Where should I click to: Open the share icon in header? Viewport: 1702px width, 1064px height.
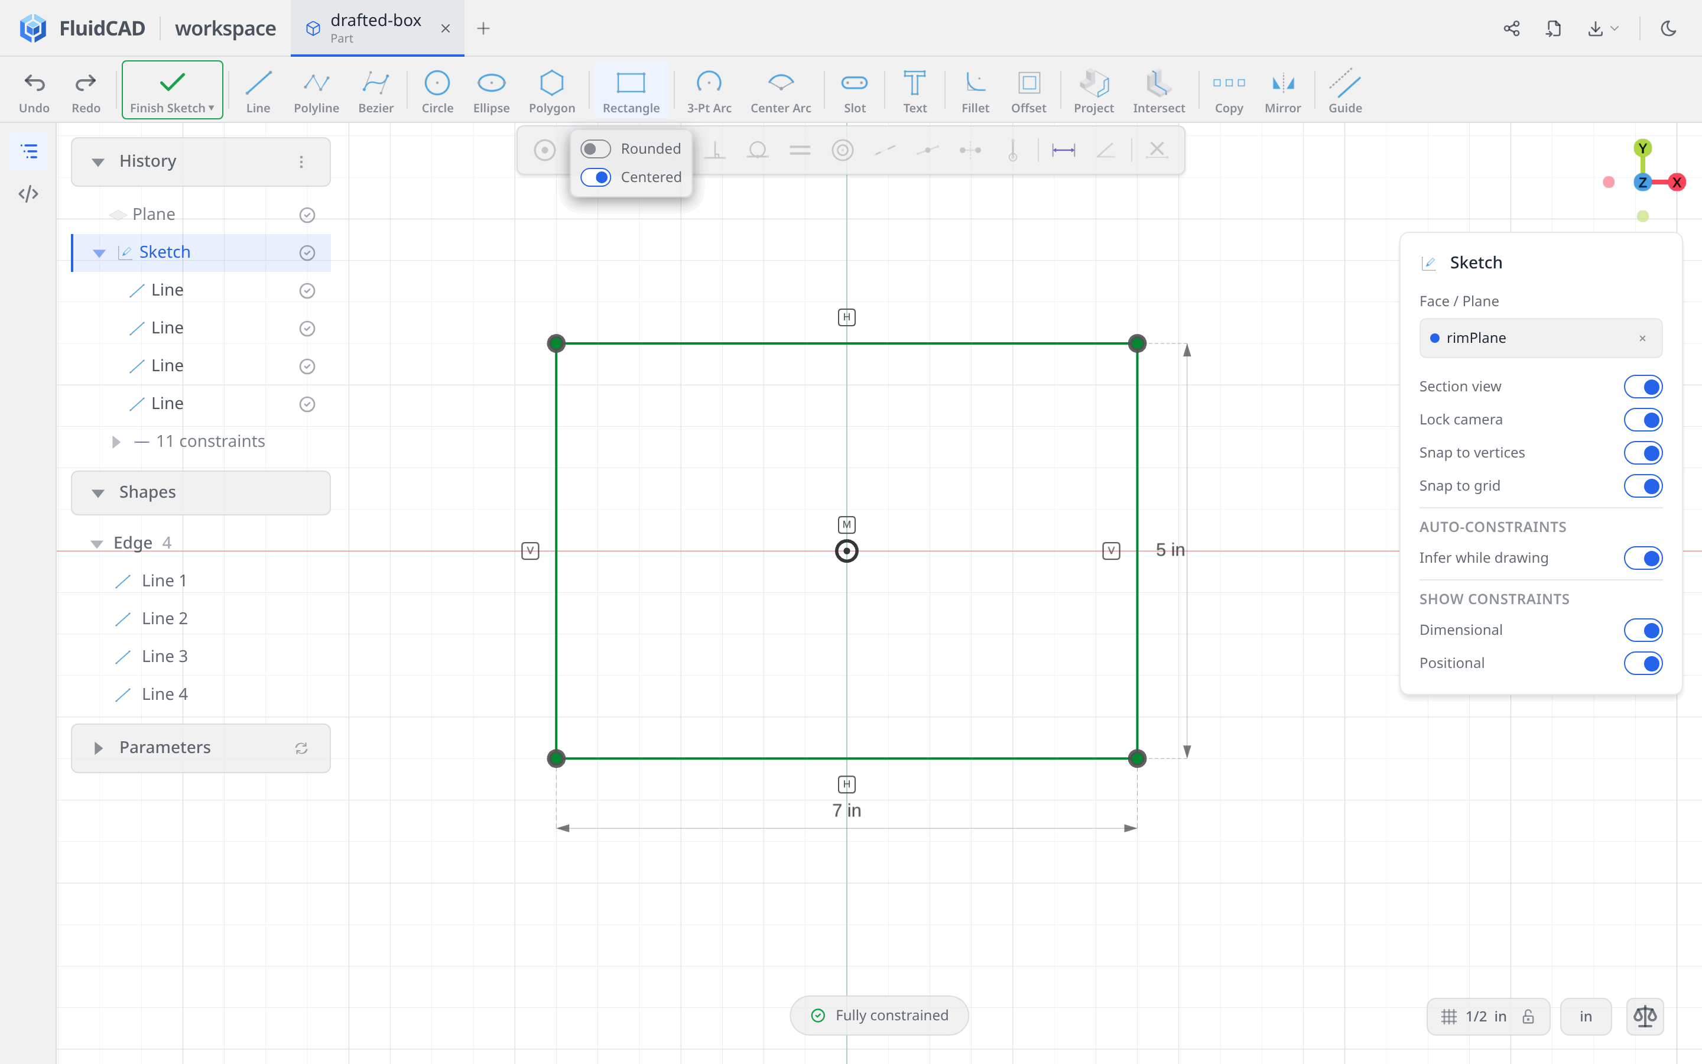(1511, 28)
